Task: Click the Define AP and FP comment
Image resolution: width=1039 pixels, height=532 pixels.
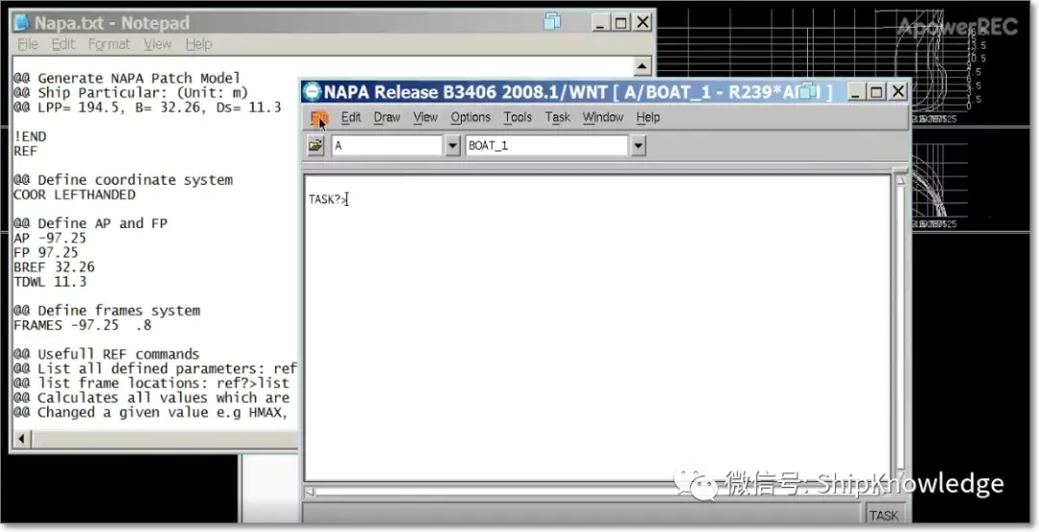Action: pyautogui.click(x=90, y=224)
